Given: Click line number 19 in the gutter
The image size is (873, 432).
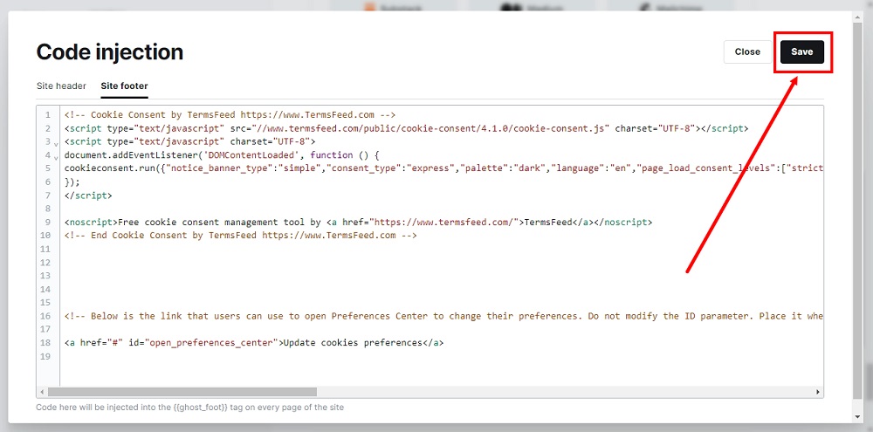Looking at the screenshot, I should tap(45, 356).
